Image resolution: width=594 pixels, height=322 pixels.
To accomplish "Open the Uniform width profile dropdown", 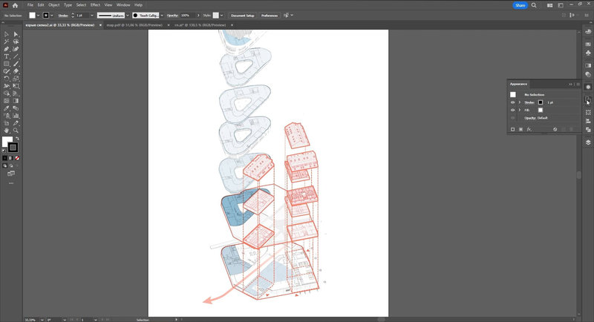I will (x=128, y=16).
